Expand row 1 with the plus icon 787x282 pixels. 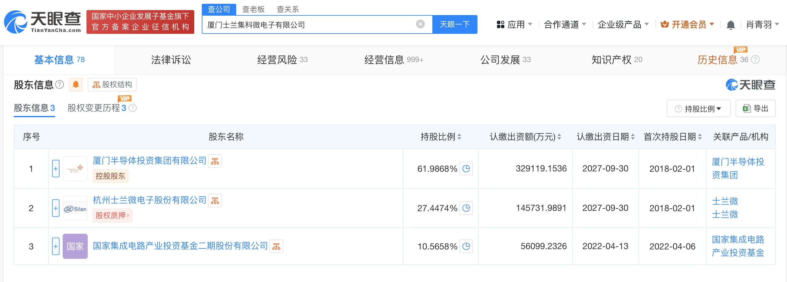coord(55,169)
